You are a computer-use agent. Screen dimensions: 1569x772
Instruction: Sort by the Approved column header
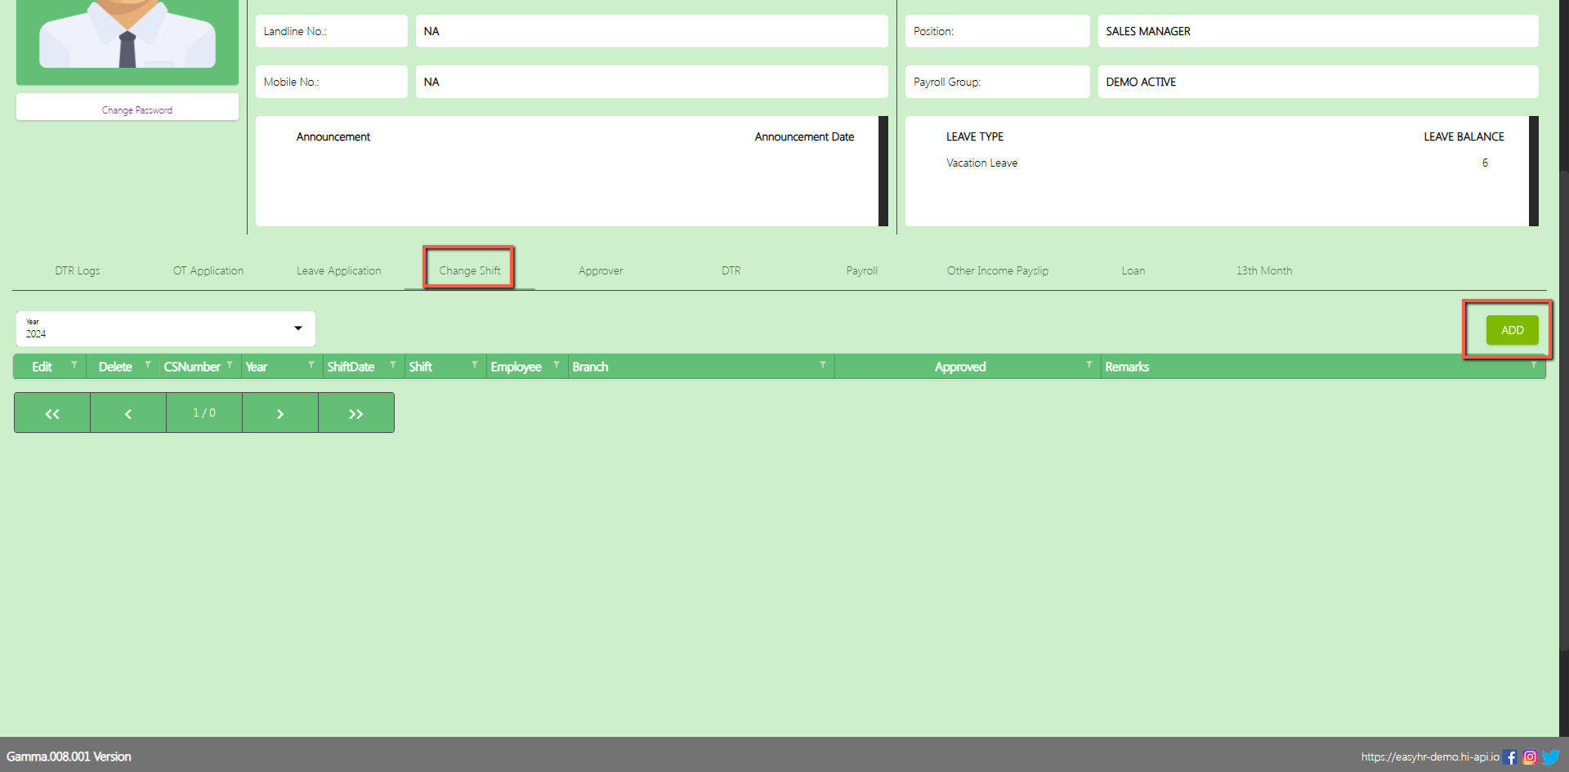pyautogui.click(x=960, y=367)
